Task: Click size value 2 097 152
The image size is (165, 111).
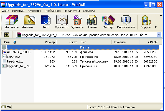Action: [x=48, y=52]
